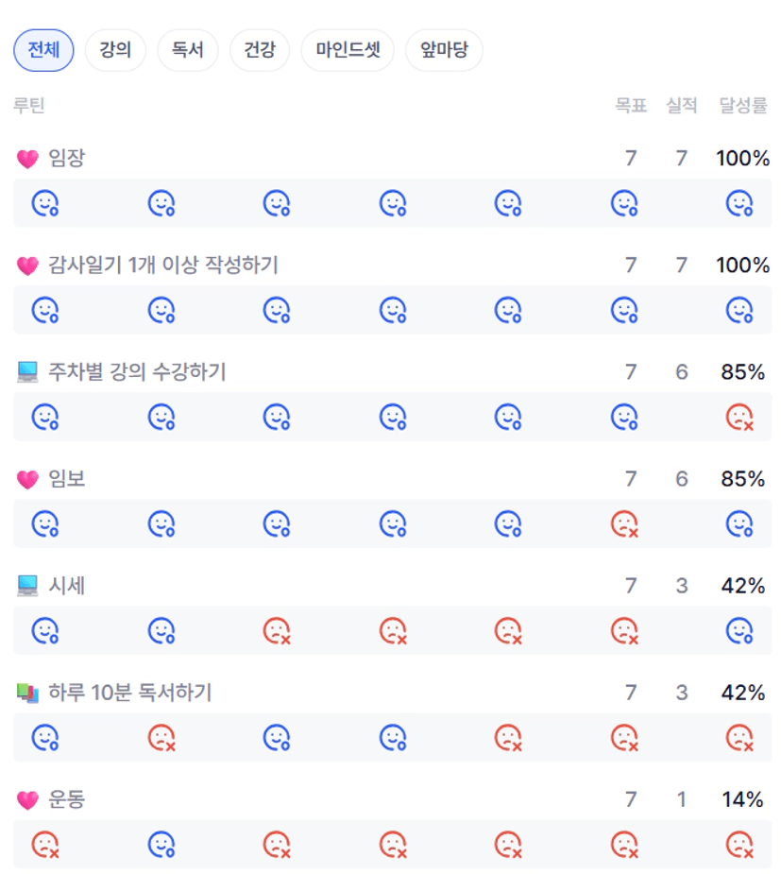Select the 전체 filter tab
This screenshot has width=781, height=874.
pos(43,50)
